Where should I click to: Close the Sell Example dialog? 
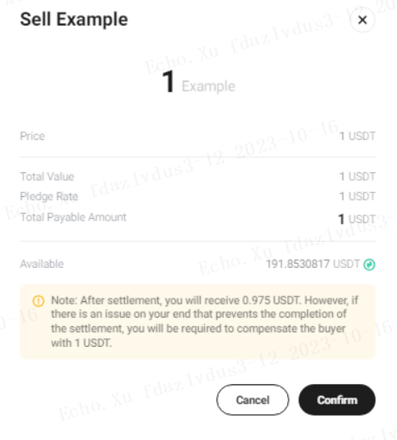[363, 20]
